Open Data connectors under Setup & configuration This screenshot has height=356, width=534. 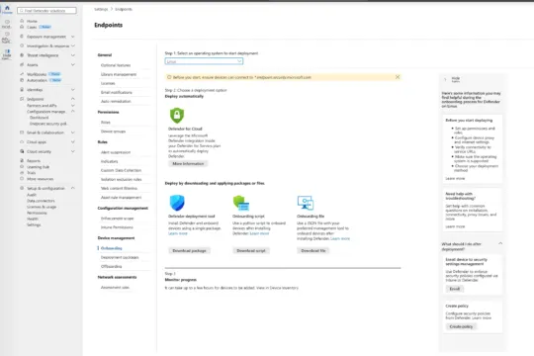coord(41,201)
